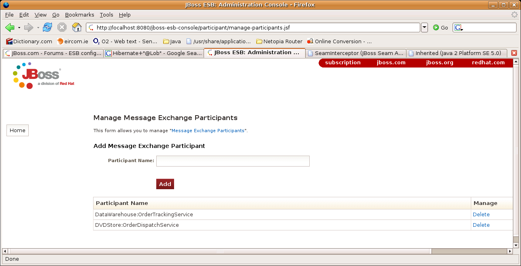Click the Home navigation button
Image resolution: width=521 pixels, height=266 pixels.
click(x=17, y=130)
